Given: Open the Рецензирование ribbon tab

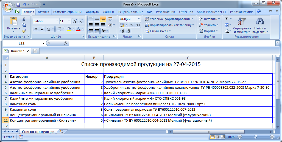Looking at the screenshot, I should click(x=131, y=12).
